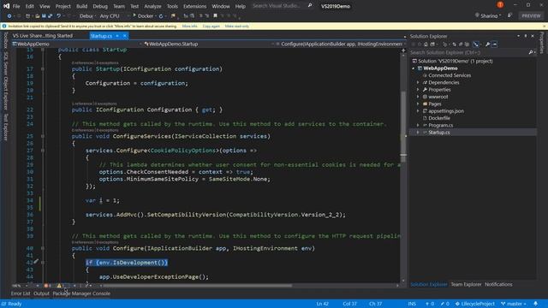Click the notifications bell in status bar

coord(535,304)
